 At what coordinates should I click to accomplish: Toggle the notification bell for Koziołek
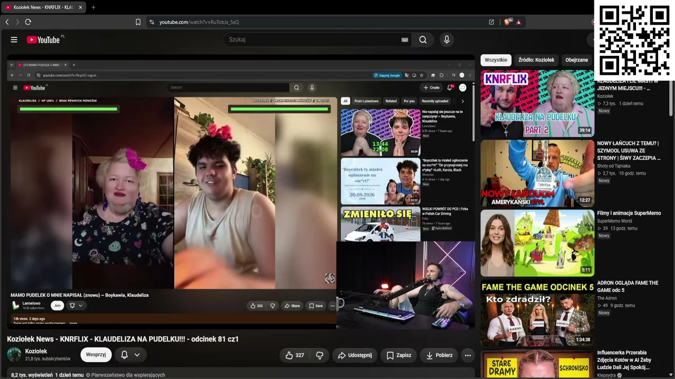point(124,355)
